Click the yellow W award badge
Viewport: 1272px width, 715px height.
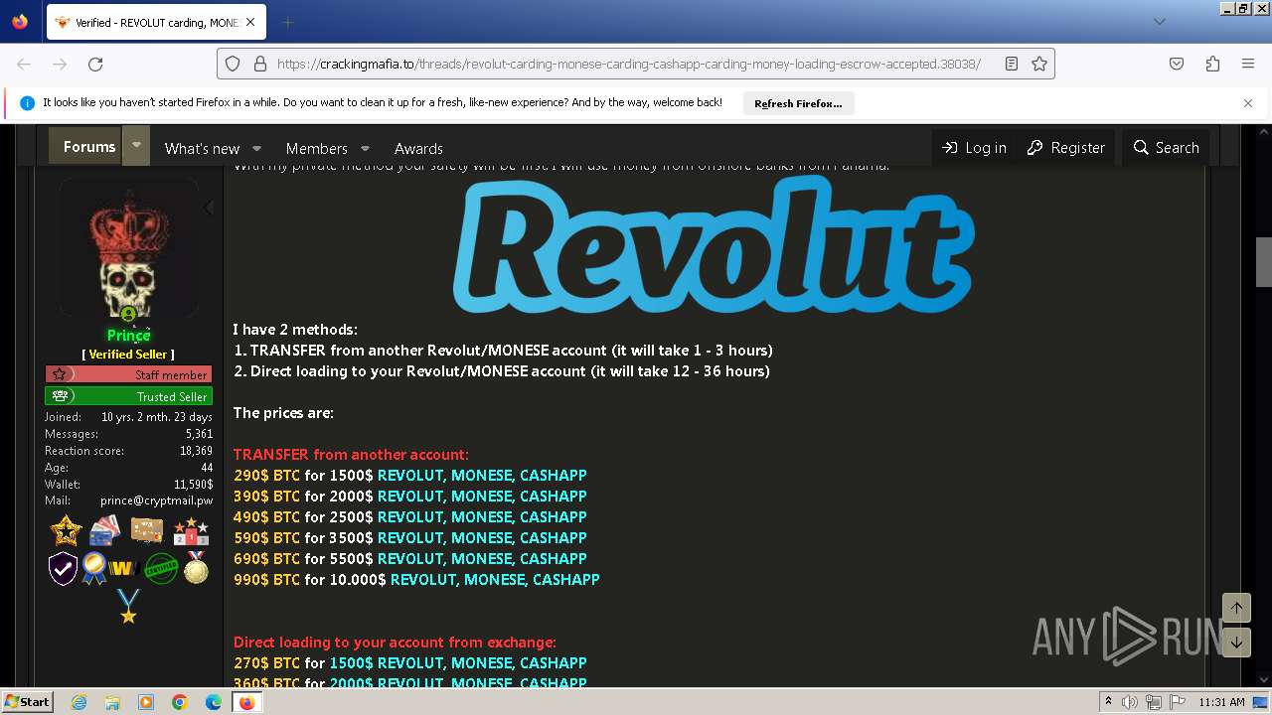pos(123,569)
